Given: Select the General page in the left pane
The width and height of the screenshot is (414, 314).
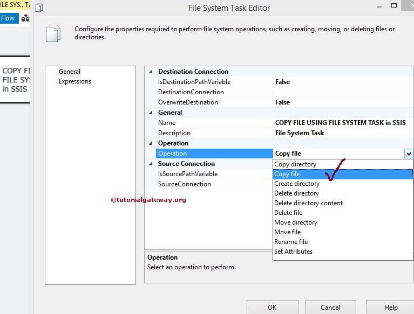Looking at the screenshot, I should coord(70,72).
